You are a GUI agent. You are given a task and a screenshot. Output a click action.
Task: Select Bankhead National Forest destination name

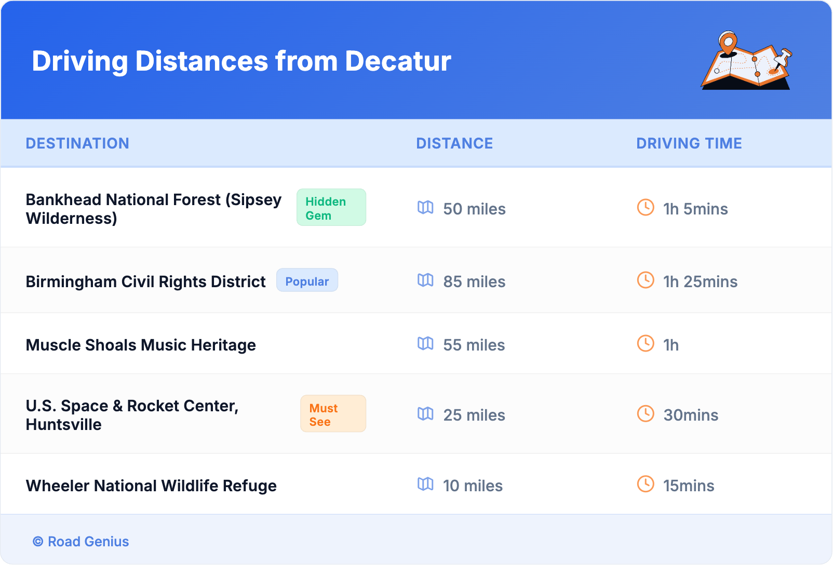click(x=153, y=209)
